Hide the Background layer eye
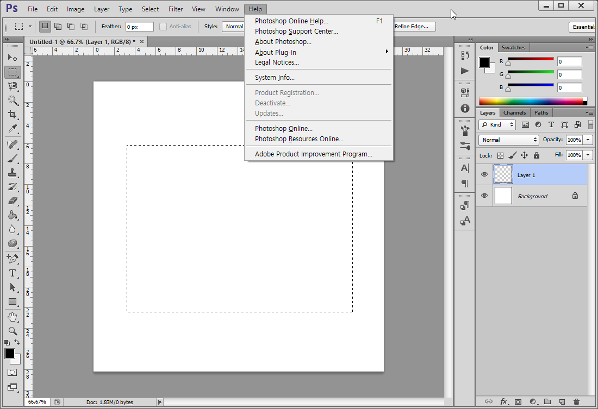This screenshot has width=598, height=409. pos(484,196)
